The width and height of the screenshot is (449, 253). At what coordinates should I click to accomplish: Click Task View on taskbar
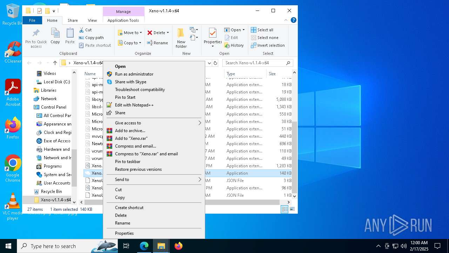(x=126, y=246)
